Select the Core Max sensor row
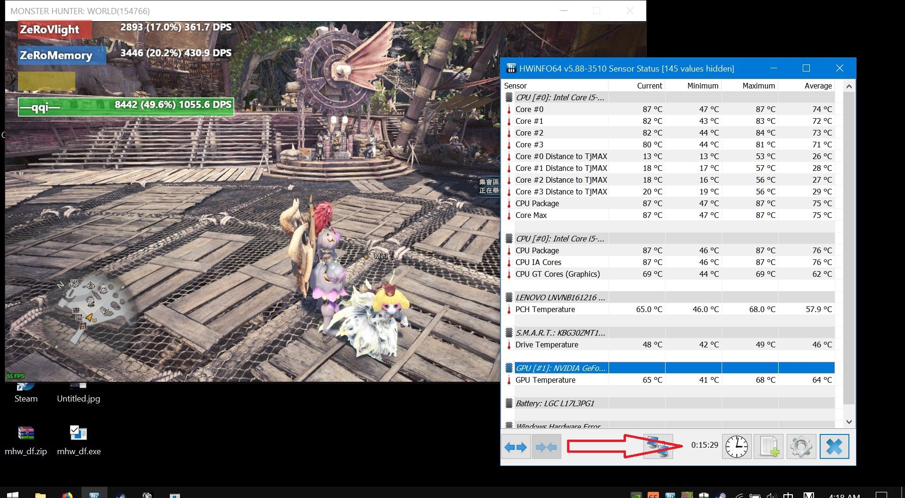Screen dimensions: 905x498 pyautogui.click(x=668, y=215)
